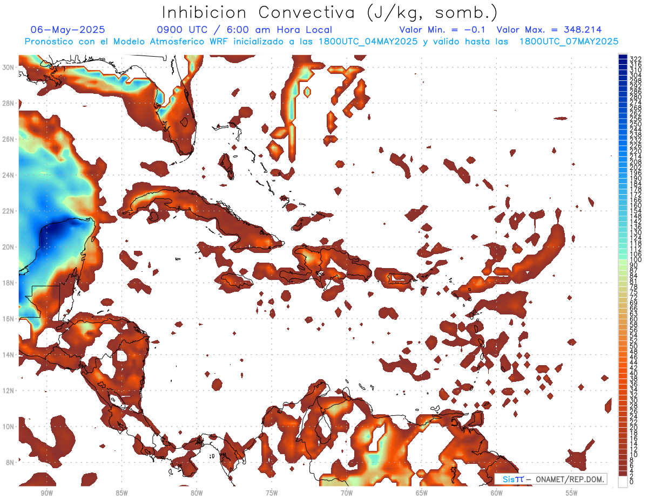Click the colorbar value '124'
This screenshot has height=500, width=648.
(x=636, y=238)
